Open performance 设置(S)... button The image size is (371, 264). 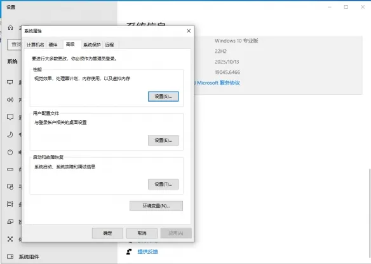click(x=163, y=97)
